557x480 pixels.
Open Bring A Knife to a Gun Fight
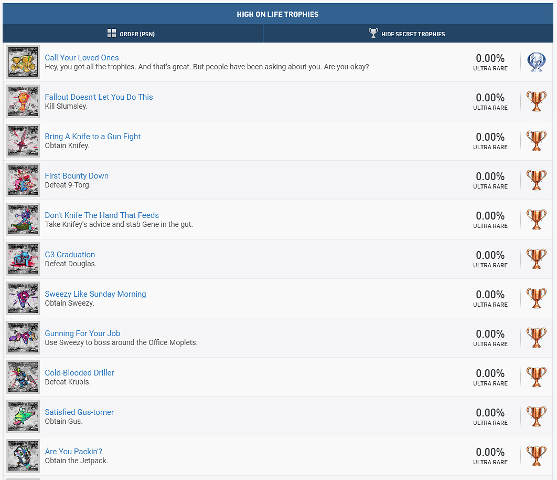coord(93,137)
